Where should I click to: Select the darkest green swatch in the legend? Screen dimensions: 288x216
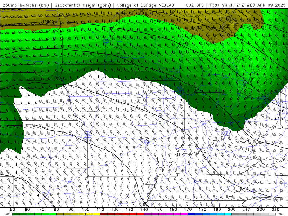[x=16, y=214]
